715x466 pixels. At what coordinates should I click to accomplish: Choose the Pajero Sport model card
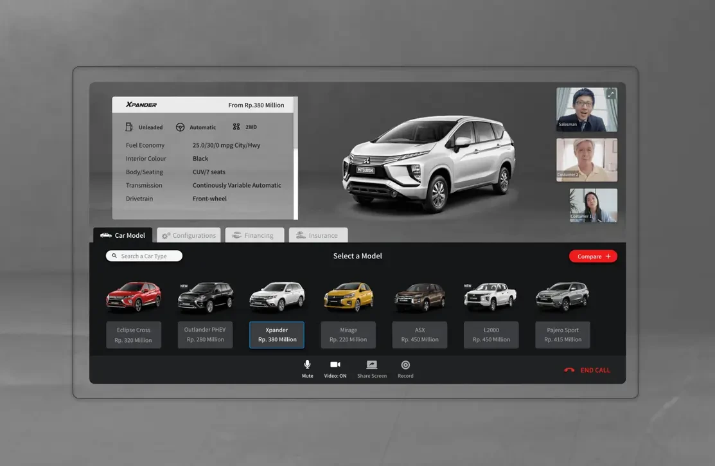[x=563, y=335]
